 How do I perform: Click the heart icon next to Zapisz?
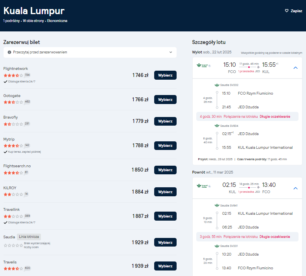click(286, 11)
